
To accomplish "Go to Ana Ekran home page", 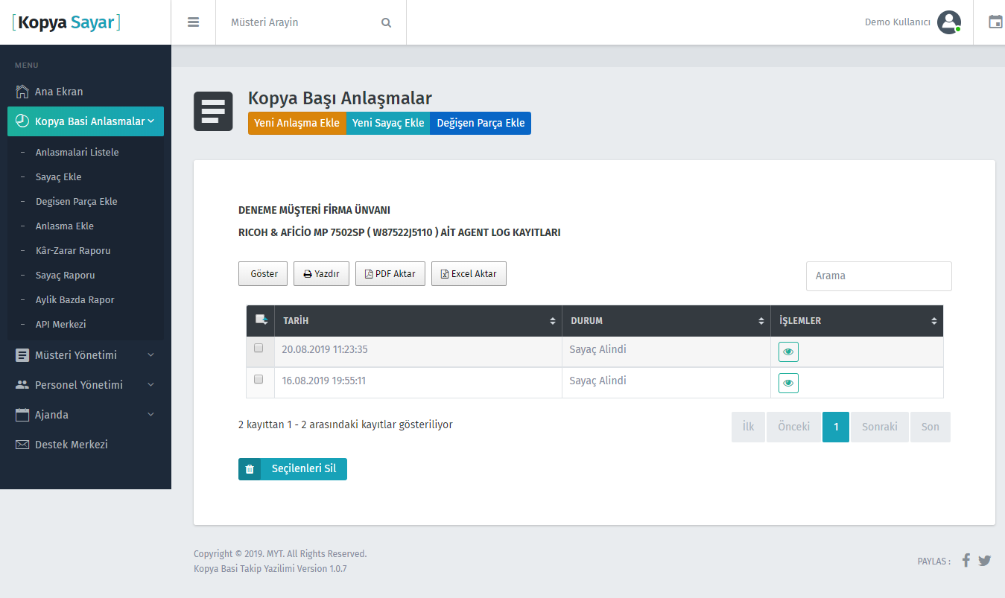I will click(59, 92).
